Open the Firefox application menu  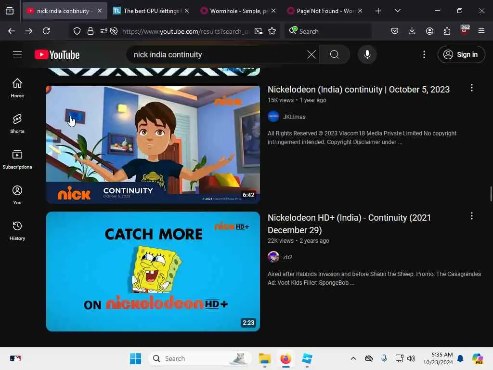coord(481,31)
